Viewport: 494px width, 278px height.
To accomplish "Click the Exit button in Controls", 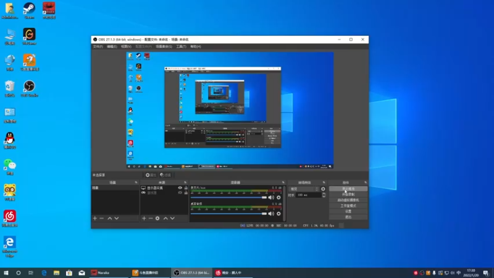I will [348, 217].
